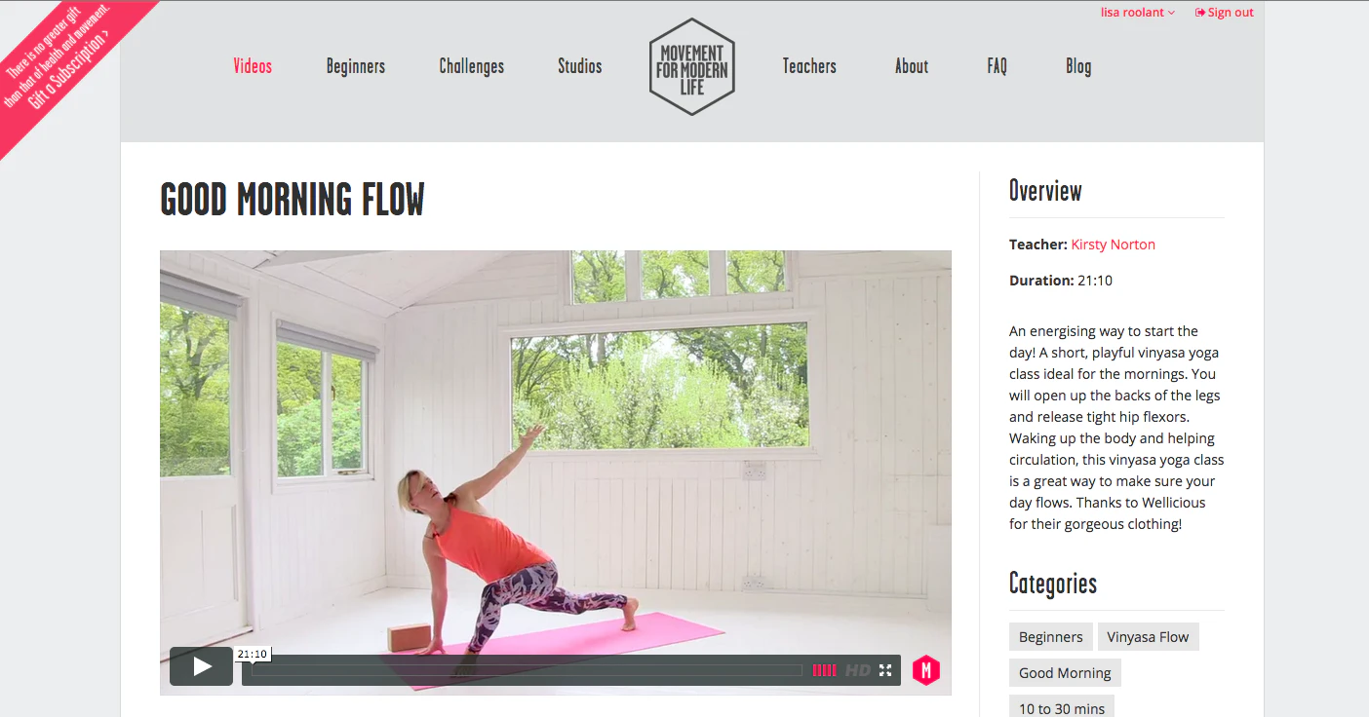This screenshot has height=717, width=1369.
Task: Open the lisa roolant account dropdown
Action: point(1138,13)
